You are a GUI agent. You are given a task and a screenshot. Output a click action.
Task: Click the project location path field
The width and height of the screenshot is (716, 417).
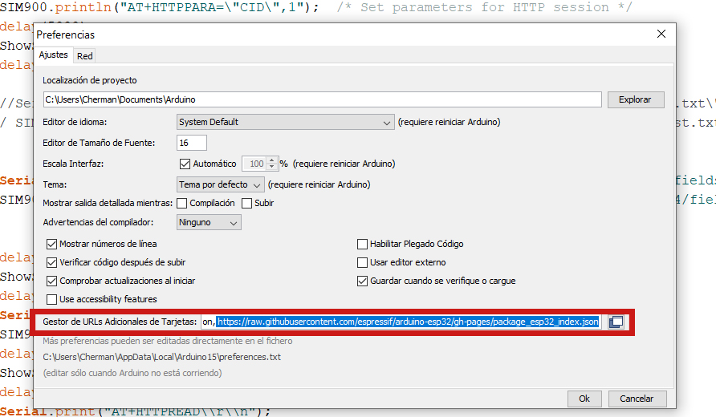pos(321,99)
